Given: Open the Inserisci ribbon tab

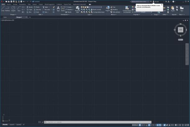Looking at the screenshot, I should (9, 4).
